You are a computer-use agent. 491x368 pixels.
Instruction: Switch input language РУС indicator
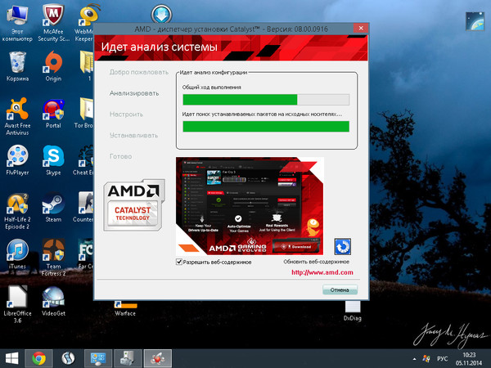pyautogui.click(x=443, y=359)
